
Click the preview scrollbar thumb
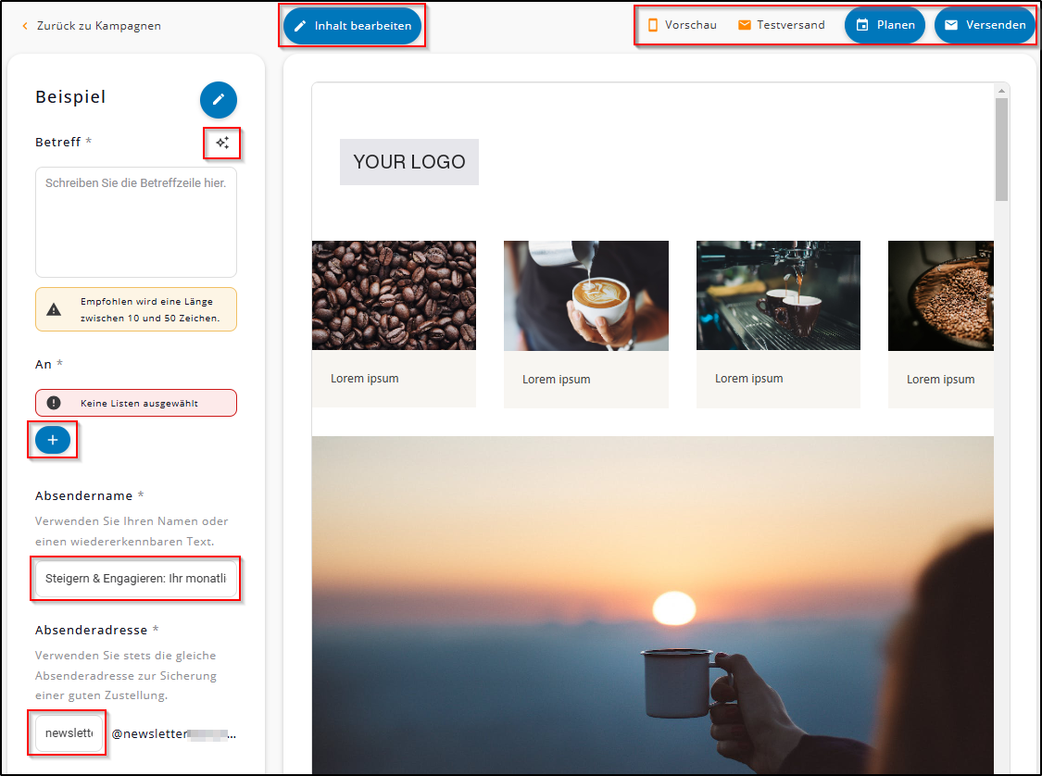pyautogui.click(x=1001, y=148)
